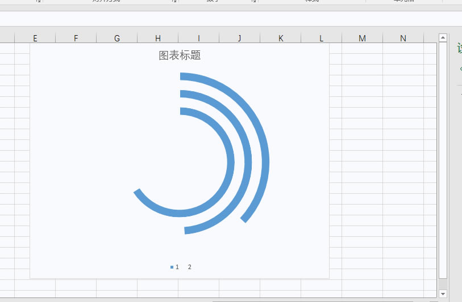The image size is (462, 302).
Task: Select column G header
Action: point(117,38)
